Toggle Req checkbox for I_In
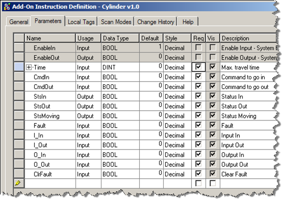The height and width of the screenshot is (199, 282). point(198,135)
